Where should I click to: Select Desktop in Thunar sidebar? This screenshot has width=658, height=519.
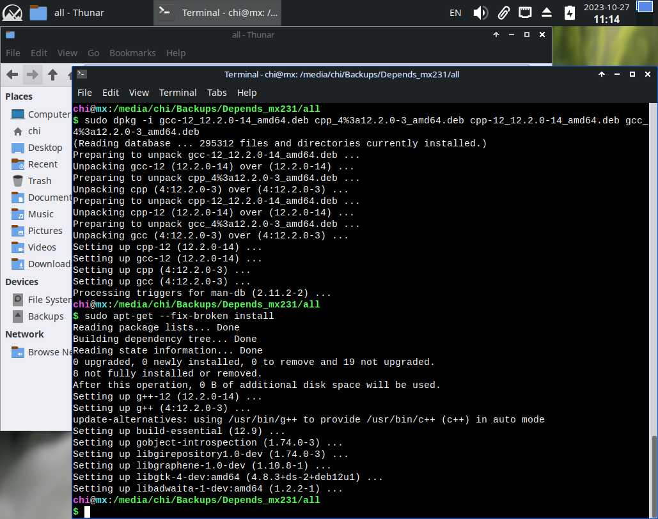pyautogui.click(x=38, y=148)
